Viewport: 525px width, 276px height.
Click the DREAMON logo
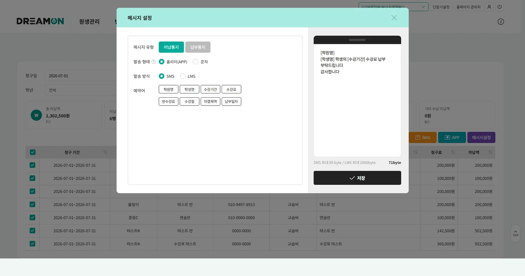point(40,21)
